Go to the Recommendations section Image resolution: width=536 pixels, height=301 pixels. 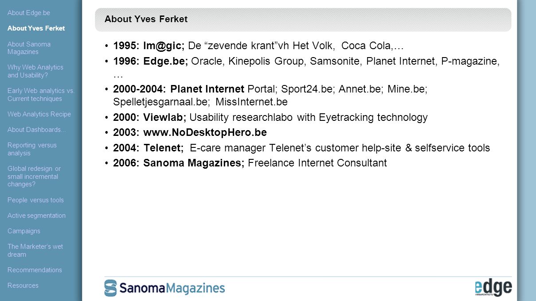coord(35,270)
